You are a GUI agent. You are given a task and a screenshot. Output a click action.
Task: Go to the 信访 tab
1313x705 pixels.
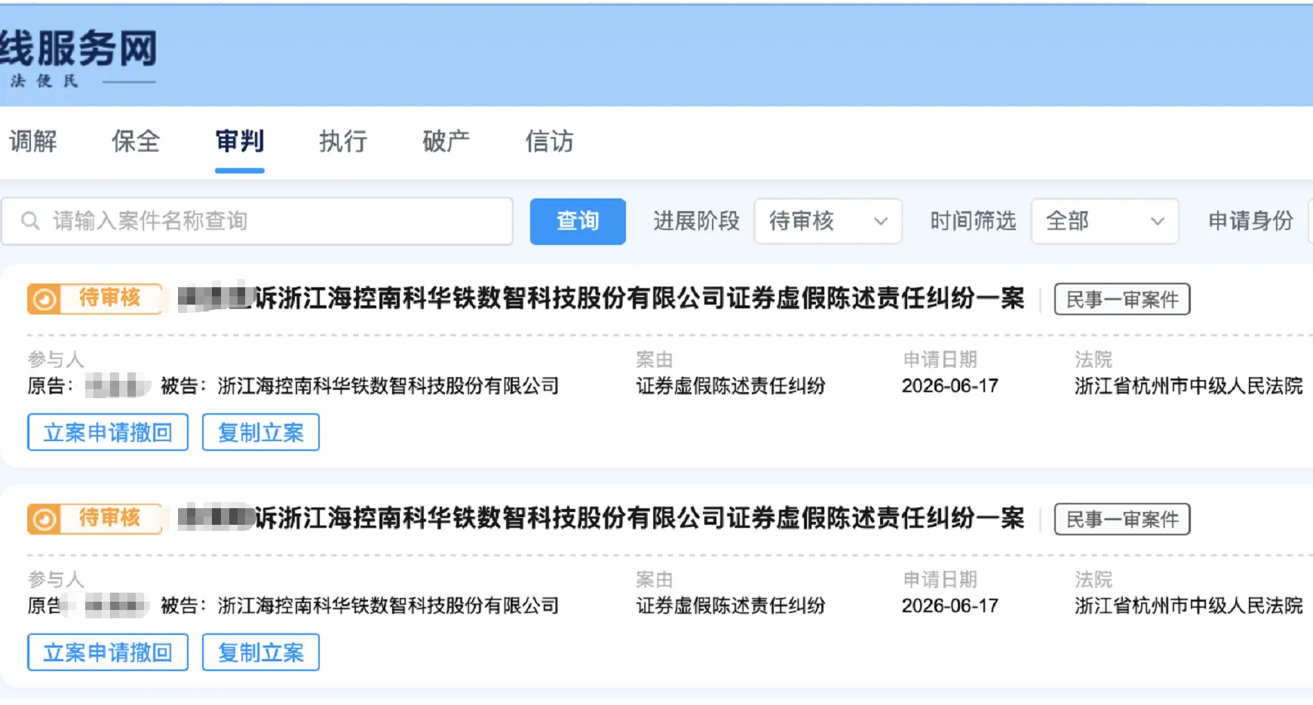pos(550,141)
